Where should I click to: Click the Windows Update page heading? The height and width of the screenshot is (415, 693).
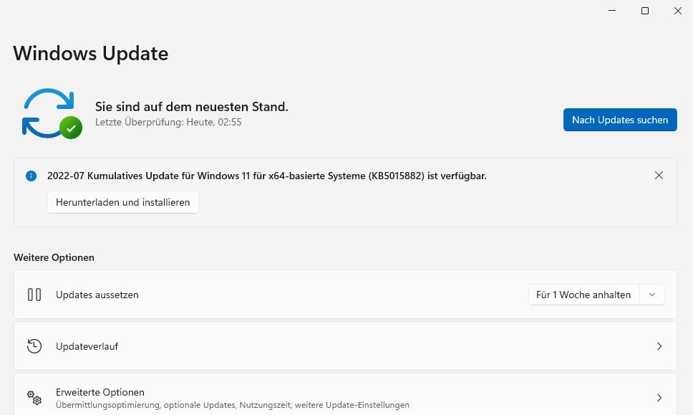coord(91,54)
